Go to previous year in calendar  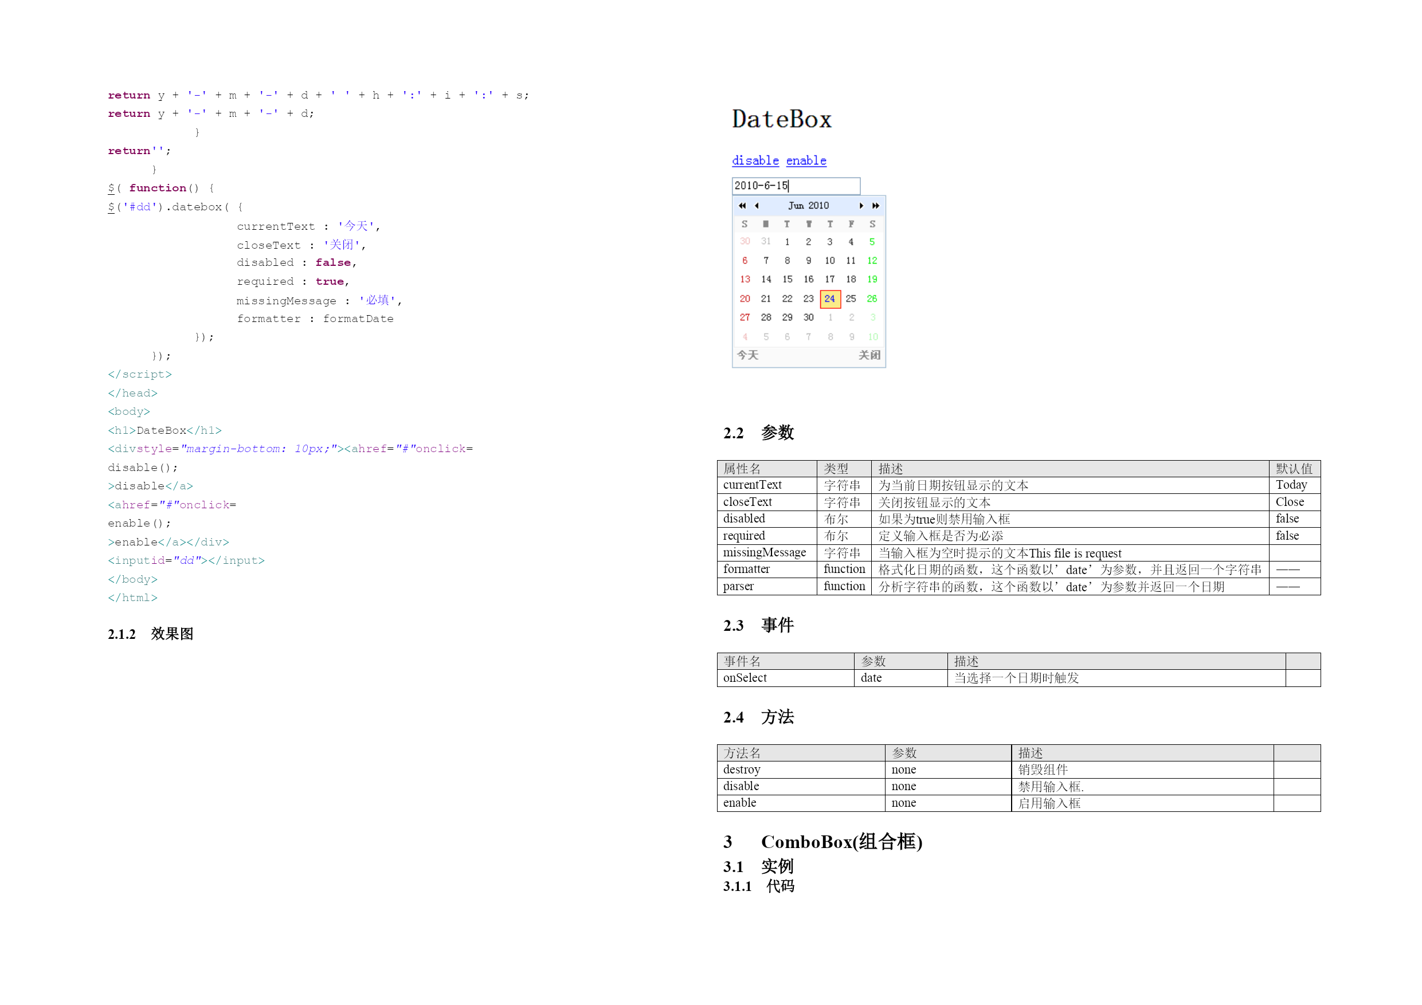pyautogui.click(x=742, y=206)
